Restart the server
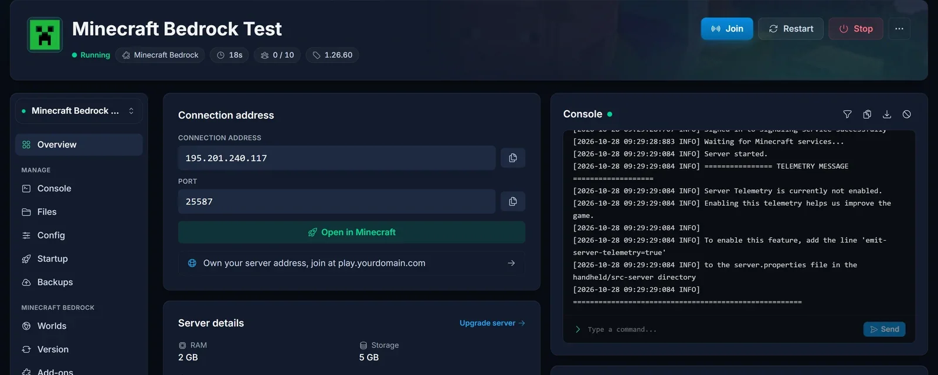This screenshot has height=375, width=938. click(x=791, y=29)
